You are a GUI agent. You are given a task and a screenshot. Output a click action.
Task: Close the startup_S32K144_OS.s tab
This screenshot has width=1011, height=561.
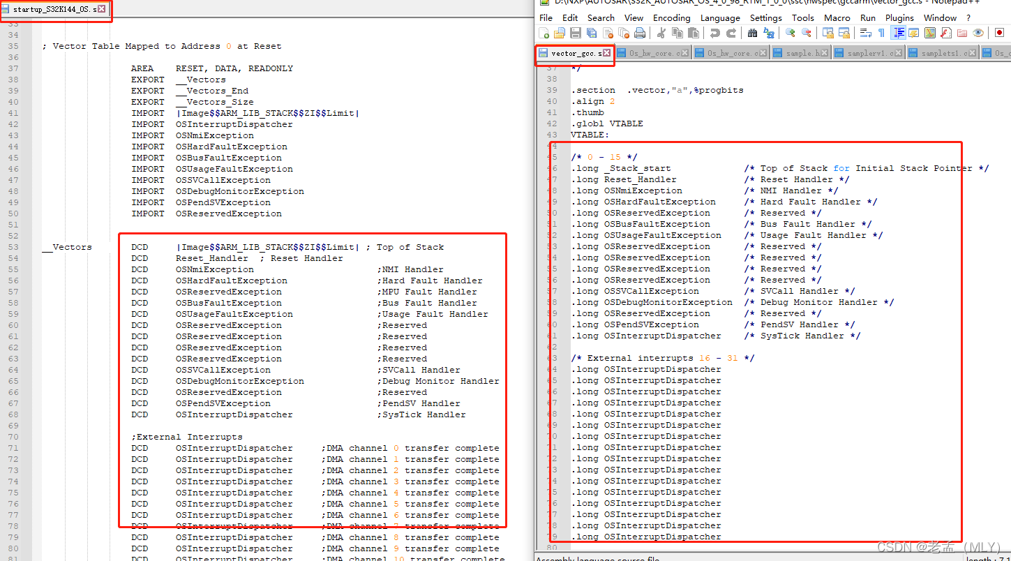101,9
